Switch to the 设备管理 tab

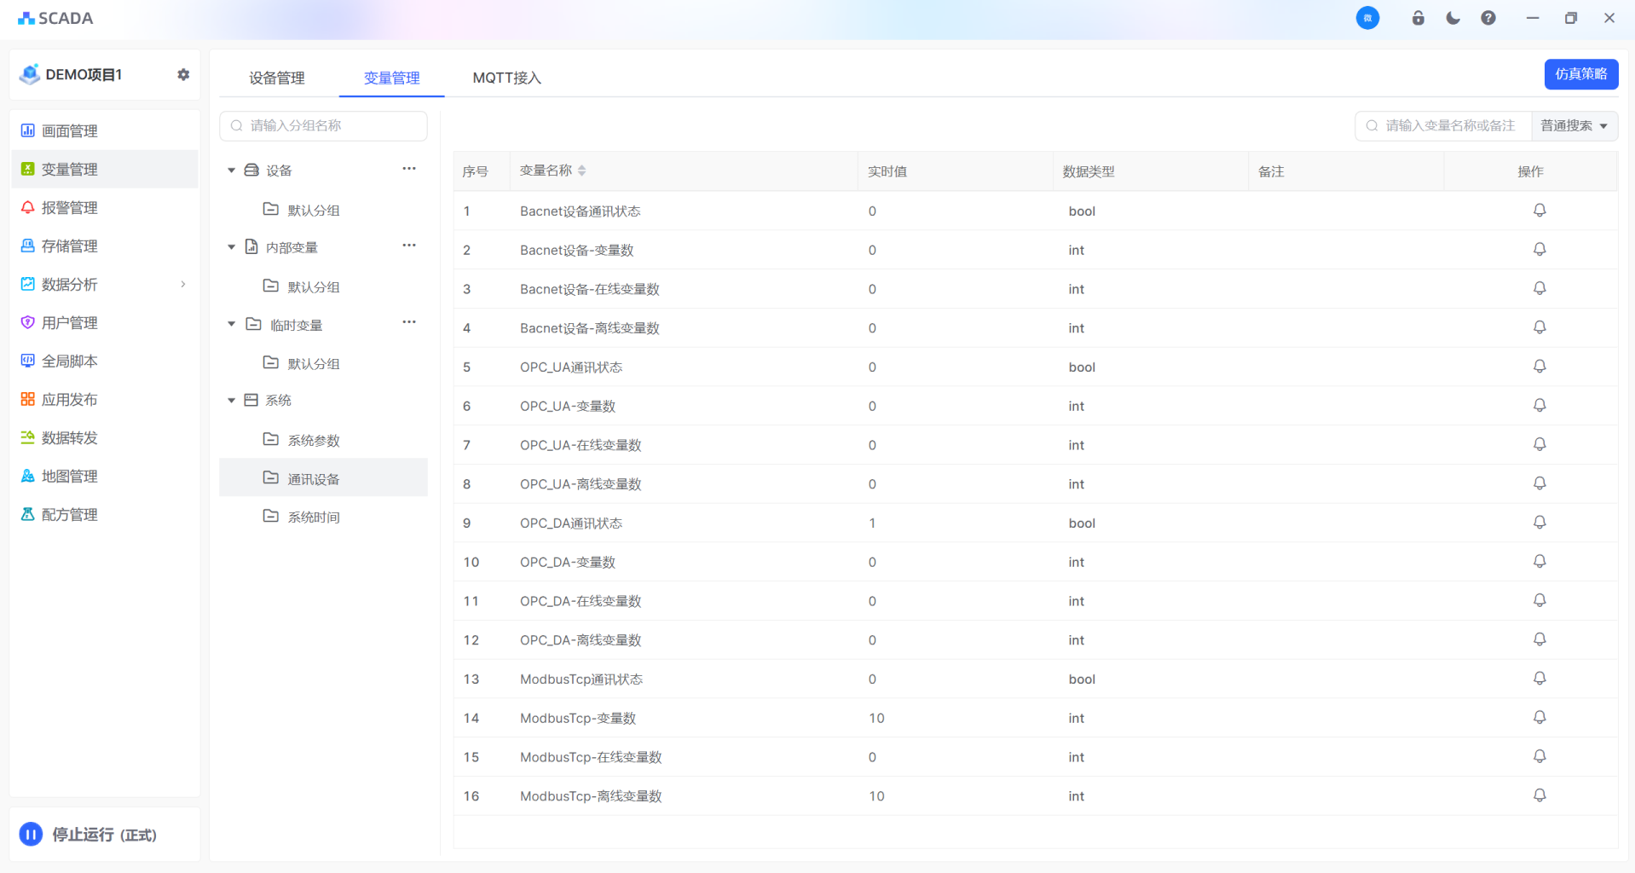[x=276, y=78]
